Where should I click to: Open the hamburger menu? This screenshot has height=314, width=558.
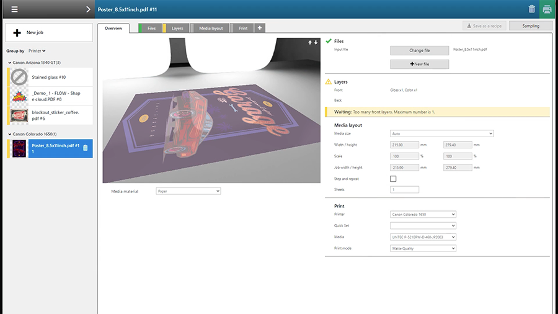pos(14,9)
